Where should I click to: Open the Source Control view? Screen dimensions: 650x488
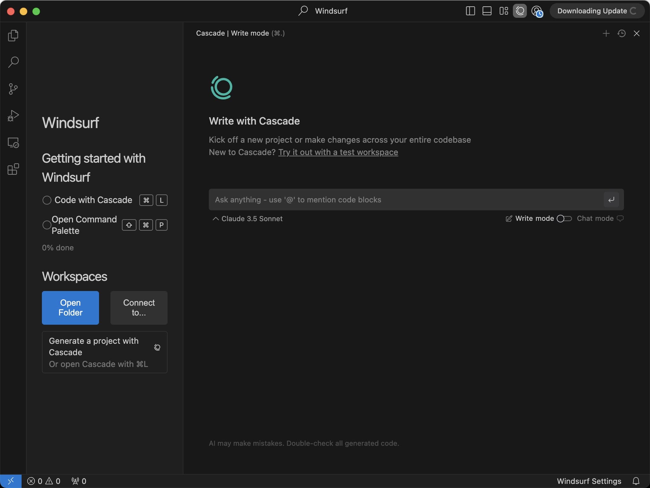coord(13,89)
